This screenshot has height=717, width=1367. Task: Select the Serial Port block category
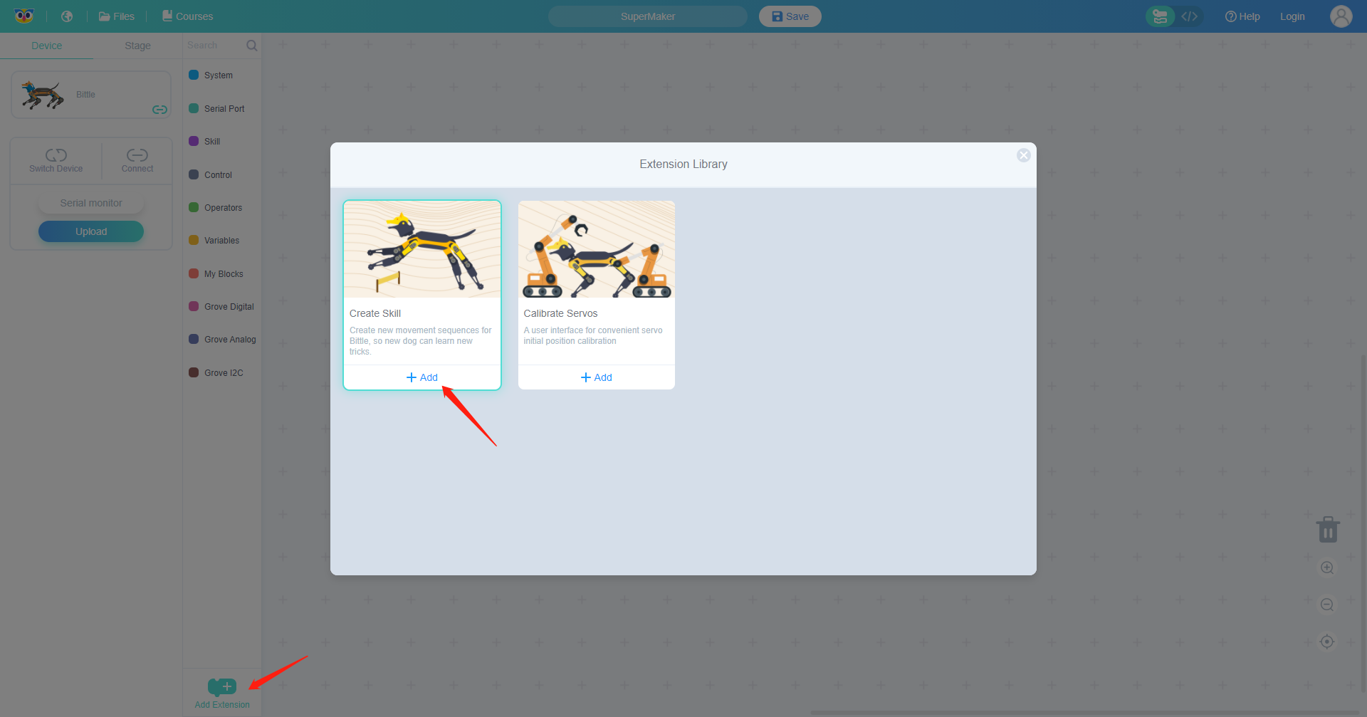click(x=216, y=109)
